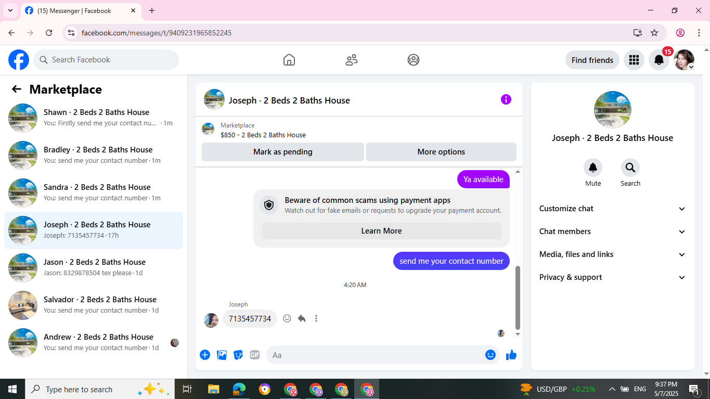
Task: React to message 7135457734 with emoji
Action: tap(287, 318)
